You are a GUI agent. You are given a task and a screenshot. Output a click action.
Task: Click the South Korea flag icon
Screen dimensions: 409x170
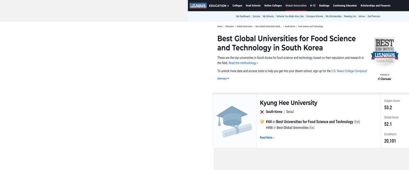pyautogui.click(x=262, y=112)
